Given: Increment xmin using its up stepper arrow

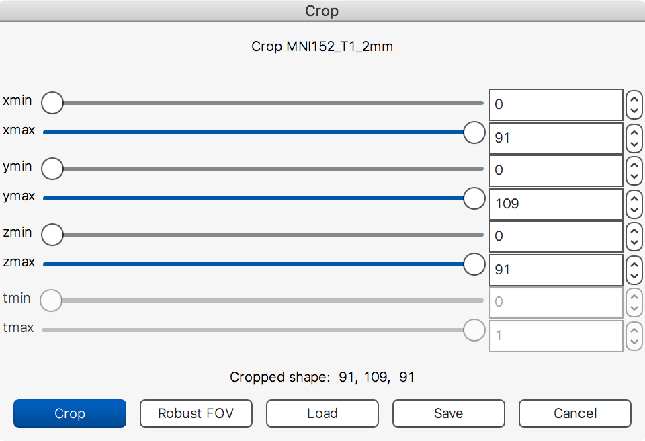Looking at the screenshot, I should (x=634, y=97).
